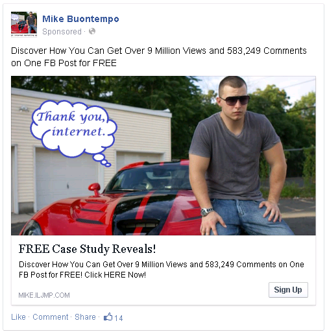Like this sponsored post
This screenshot has height=334, width=327.
pyautogui.click(x=18, y=317)
